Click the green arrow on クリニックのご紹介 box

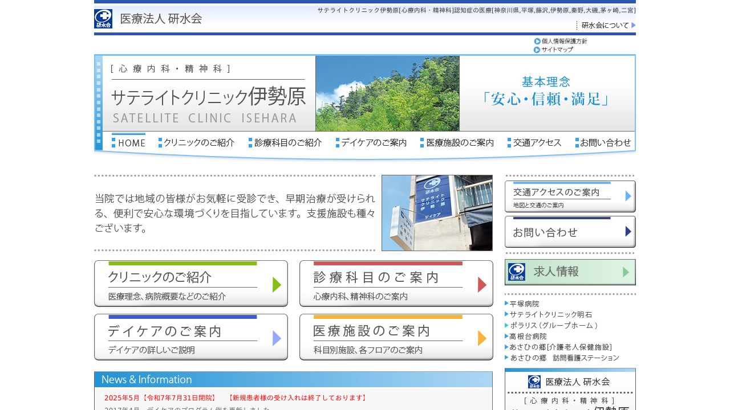[x=276, y=284]
